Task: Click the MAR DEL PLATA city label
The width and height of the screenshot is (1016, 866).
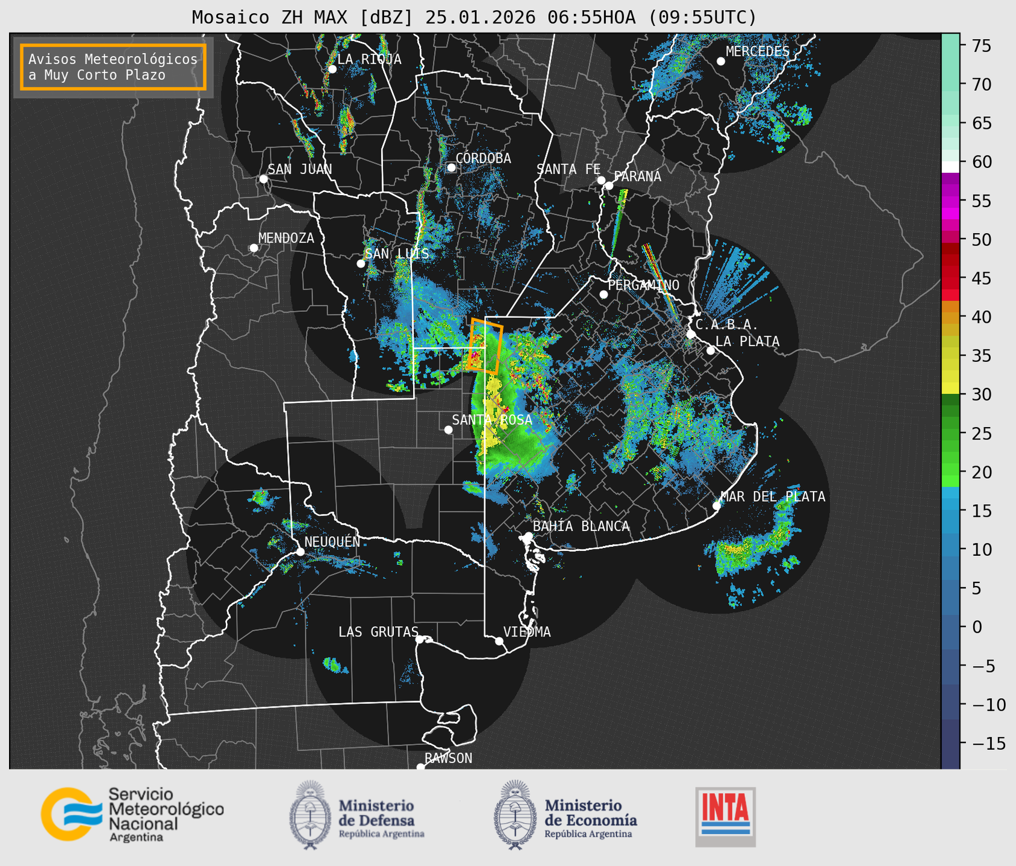Action: [773, 497]
